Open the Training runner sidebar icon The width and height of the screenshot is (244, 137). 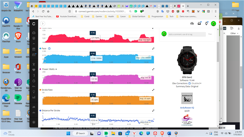point(34,75)
